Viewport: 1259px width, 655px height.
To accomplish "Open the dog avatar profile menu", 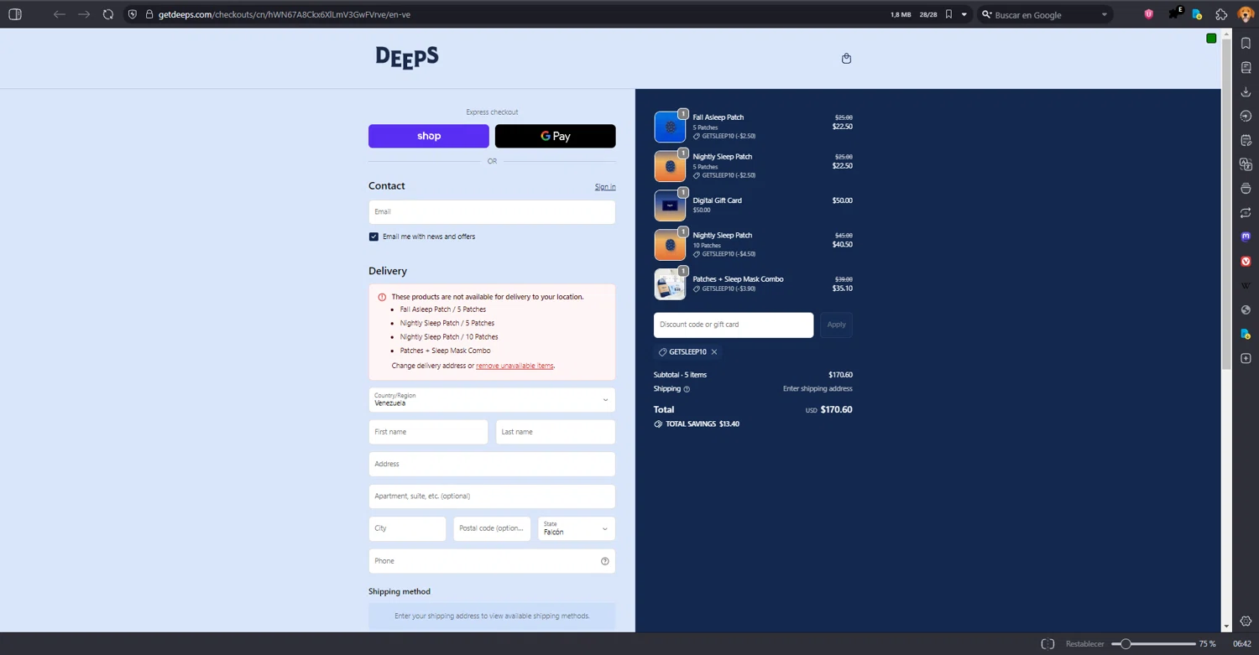I will tap(1246, 14).
